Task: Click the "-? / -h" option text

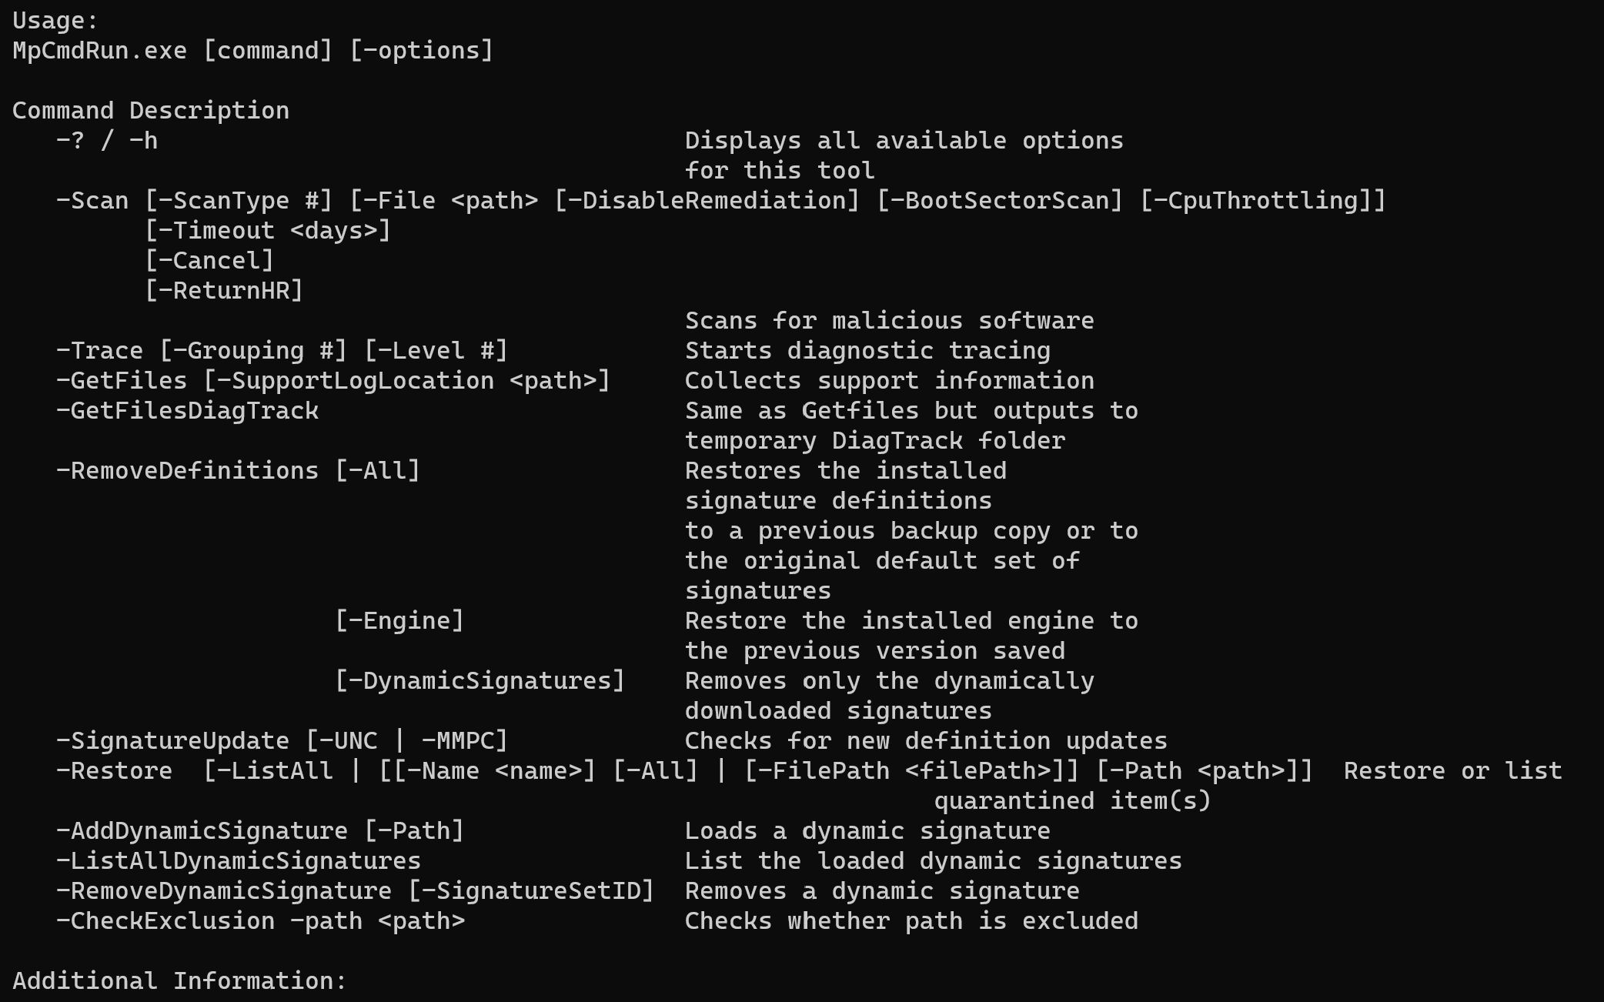Action: [107, 141]
